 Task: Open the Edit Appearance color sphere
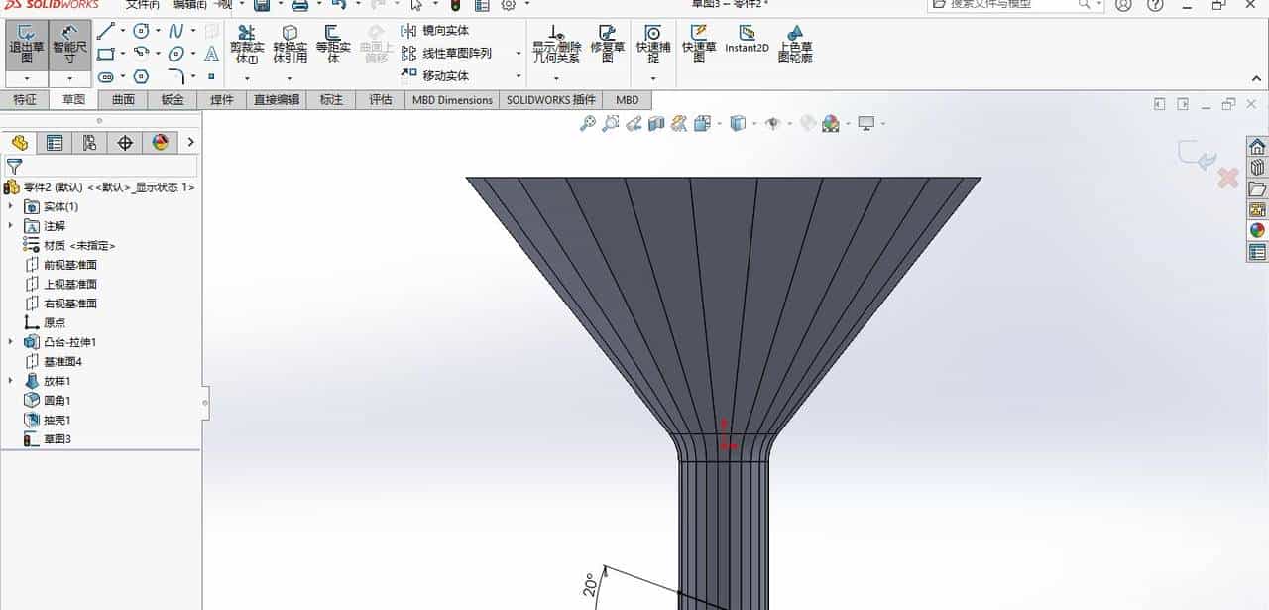point(831,123)
